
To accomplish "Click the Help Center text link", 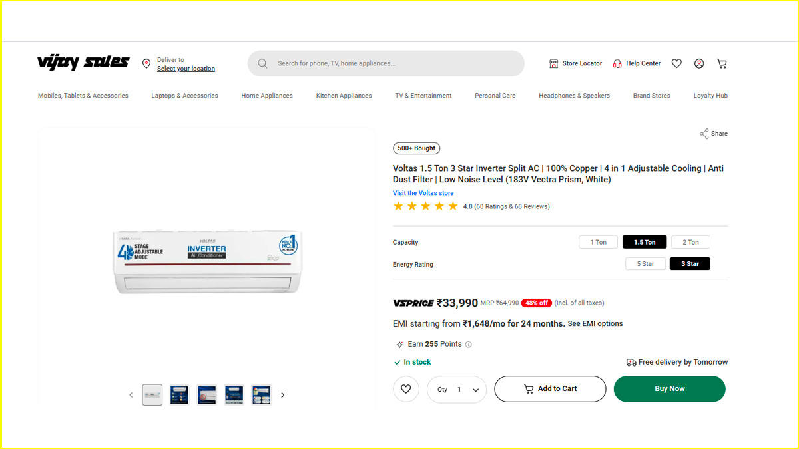I will tap(643, 63).
